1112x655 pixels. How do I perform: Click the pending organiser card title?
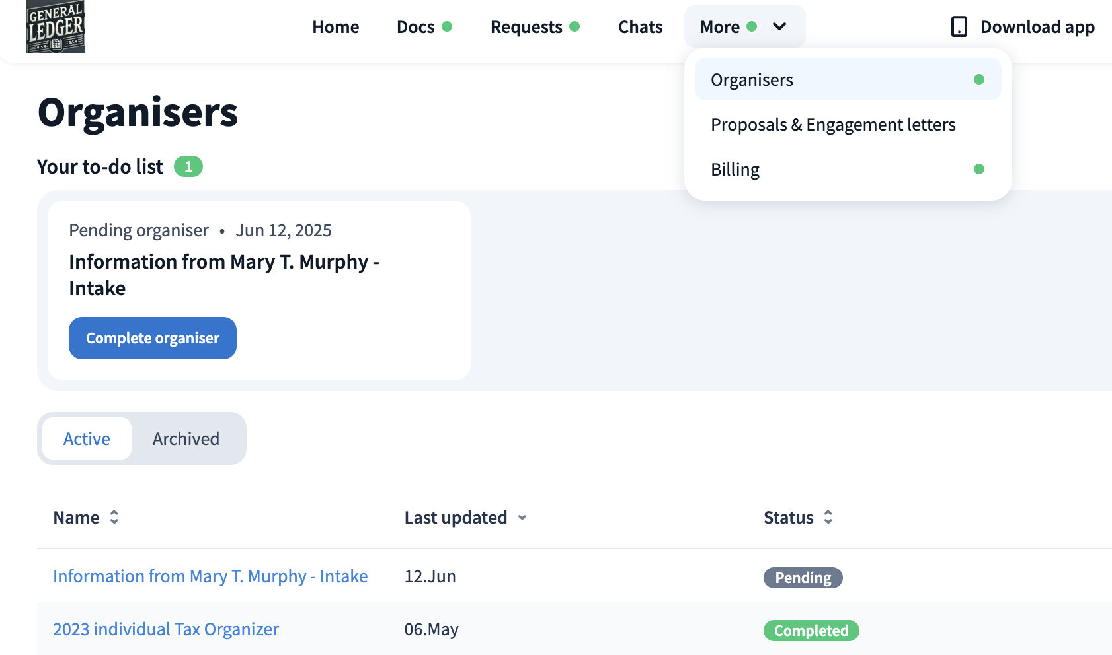point(223,275)
